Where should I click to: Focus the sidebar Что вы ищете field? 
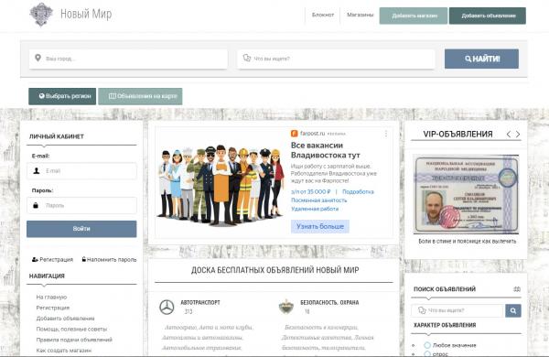(x=457, y=310)
